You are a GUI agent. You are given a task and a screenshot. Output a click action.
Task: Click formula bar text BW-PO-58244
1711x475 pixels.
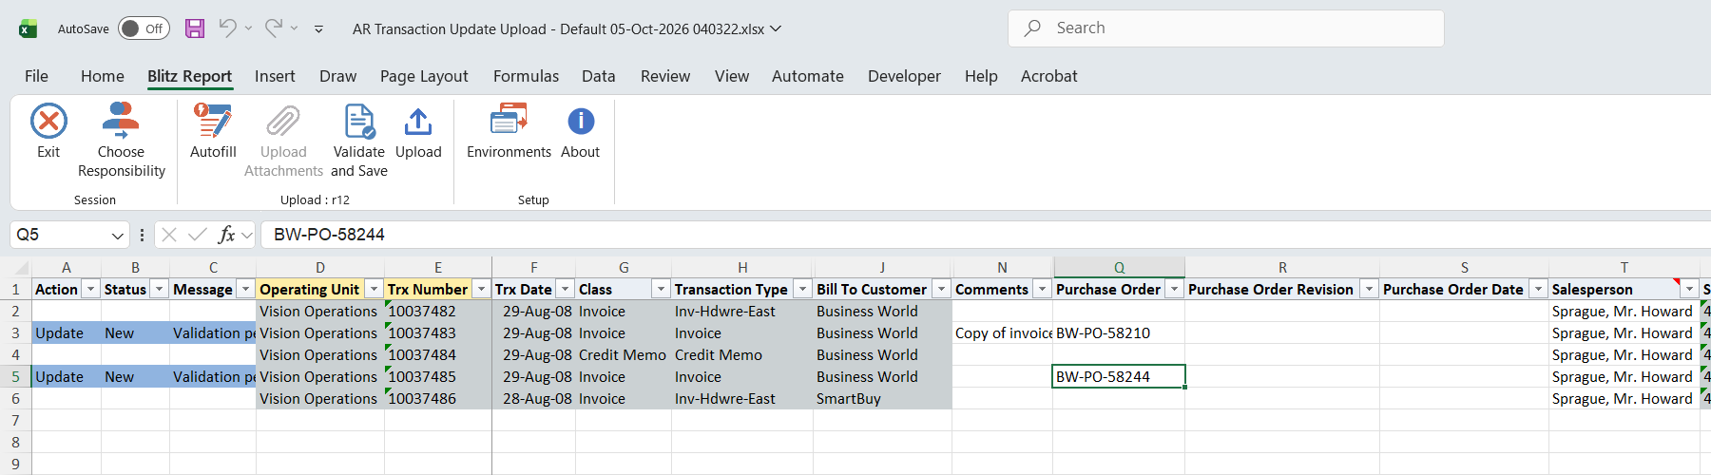[330, 235]
